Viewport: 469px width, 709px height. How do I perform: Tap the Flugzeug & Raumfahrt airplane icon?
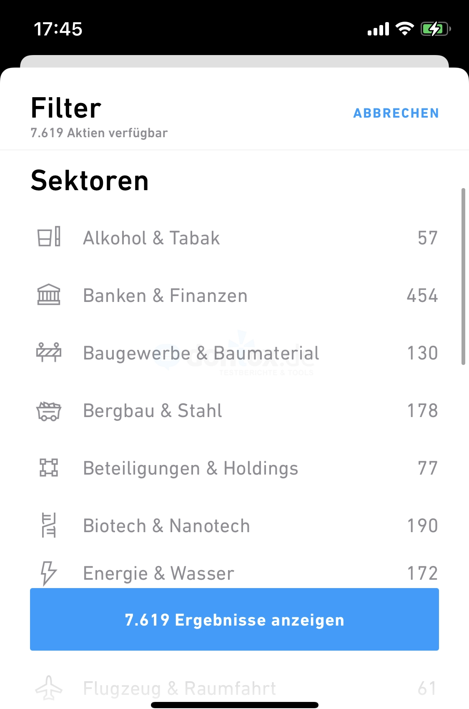click(x=49, y=688)
